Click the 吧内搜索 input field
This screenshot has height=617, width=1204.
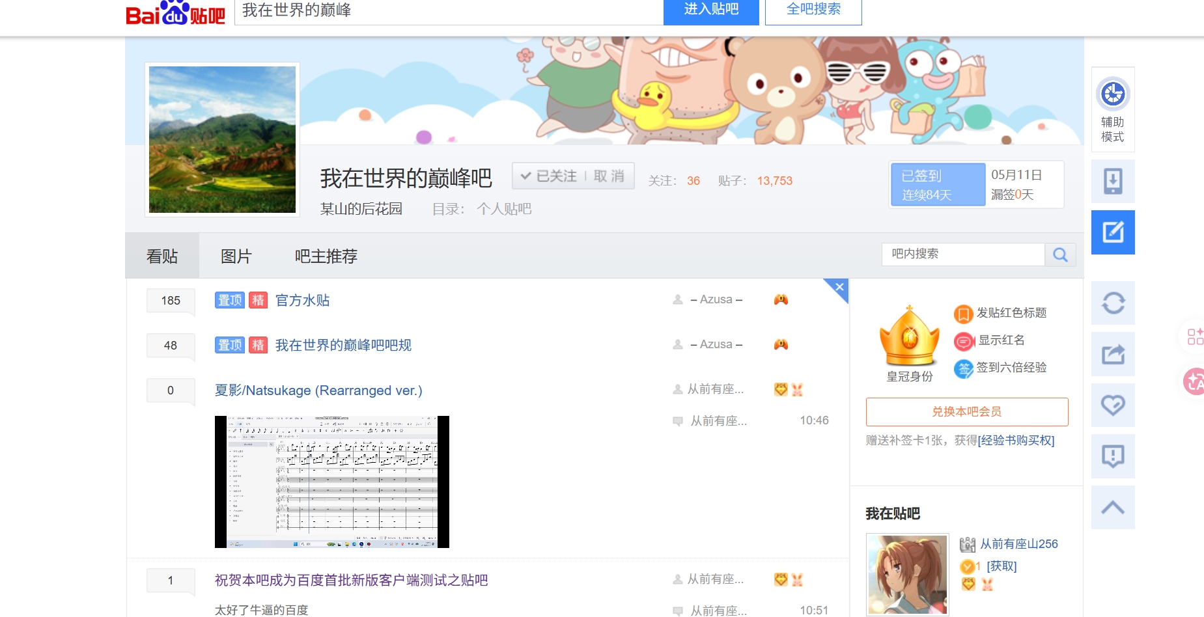point(964,254)
